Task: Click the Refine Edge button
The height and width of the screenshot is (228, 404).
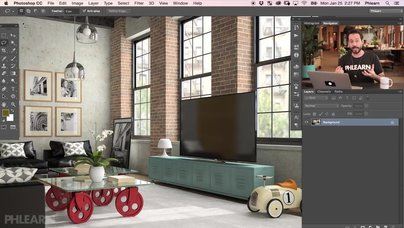Action: click(x=118, y=11)
